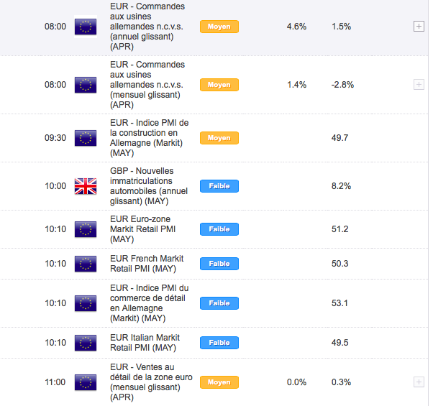Screen dimensions: 433x406
Task: Click the EU flag beside Commandes aux usines annuel glissant
Action: click(x=86, y=27)
